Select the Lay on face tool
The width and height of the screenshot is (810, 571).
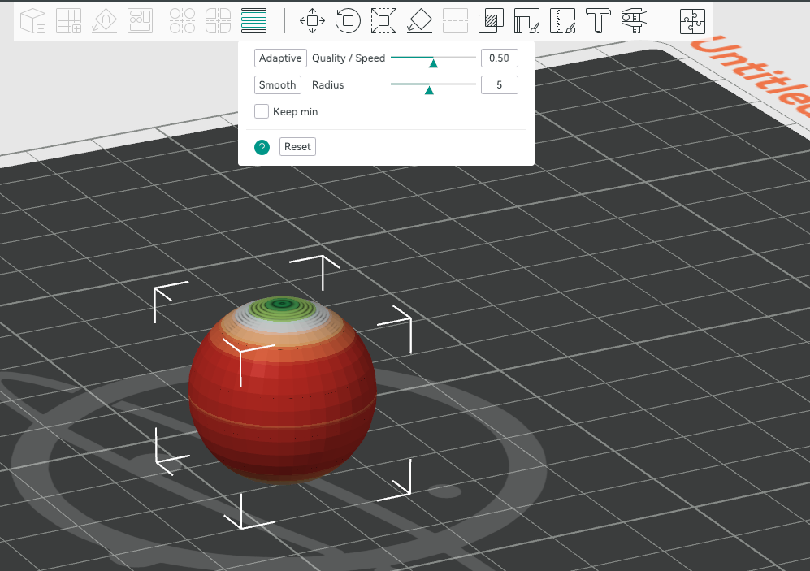click(x=419, y=21)
